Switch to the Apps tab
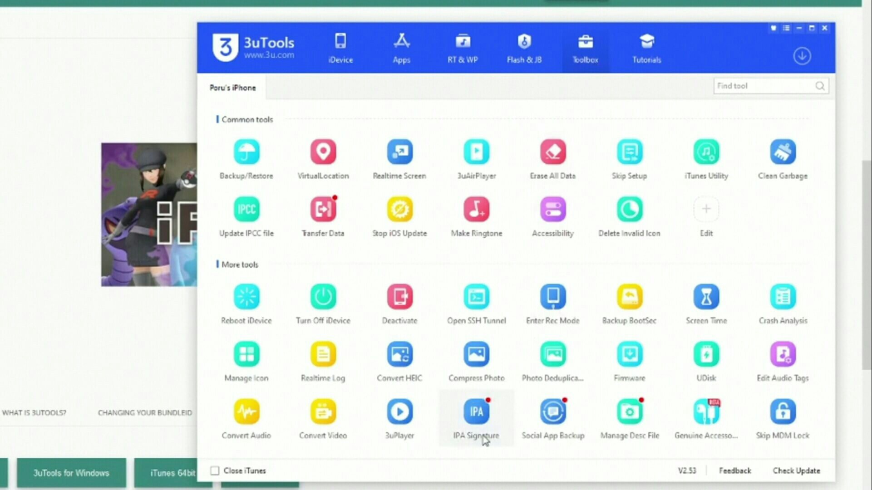This screenshot has width=872, height=490. [x=401, y=48]
